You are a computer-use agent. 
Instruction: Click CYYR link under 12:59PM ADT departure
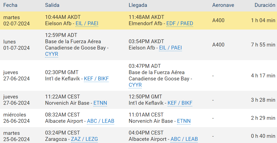pyautogui.click(x=52, y=54)
